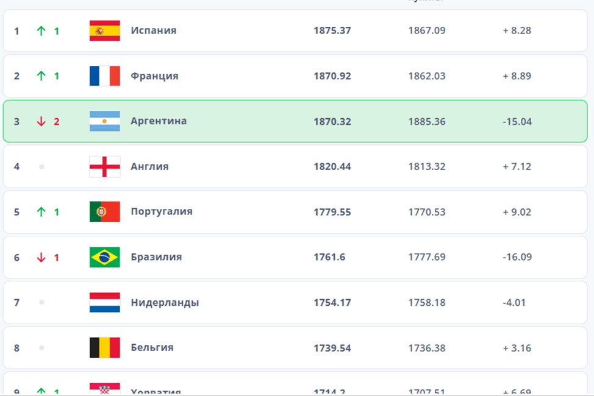594x396 pixels.
Task: Open the Франция team link
Action: 154,76
